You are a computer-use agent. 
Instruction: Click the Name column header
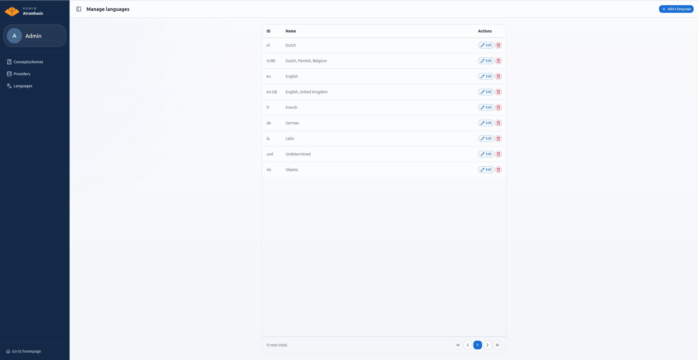(291, 31)
